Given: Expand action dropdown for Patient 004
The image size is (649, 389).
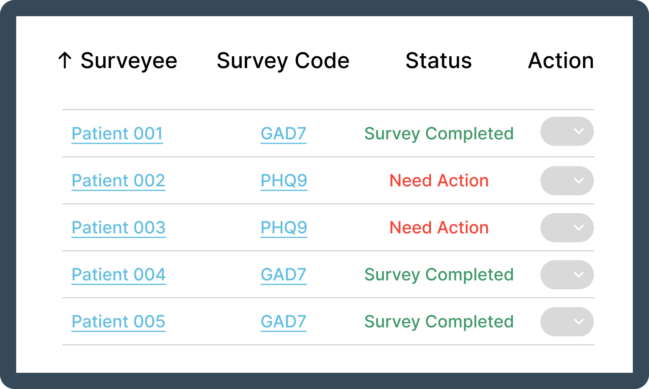Looking at the screenshot, I should [567, 275].
